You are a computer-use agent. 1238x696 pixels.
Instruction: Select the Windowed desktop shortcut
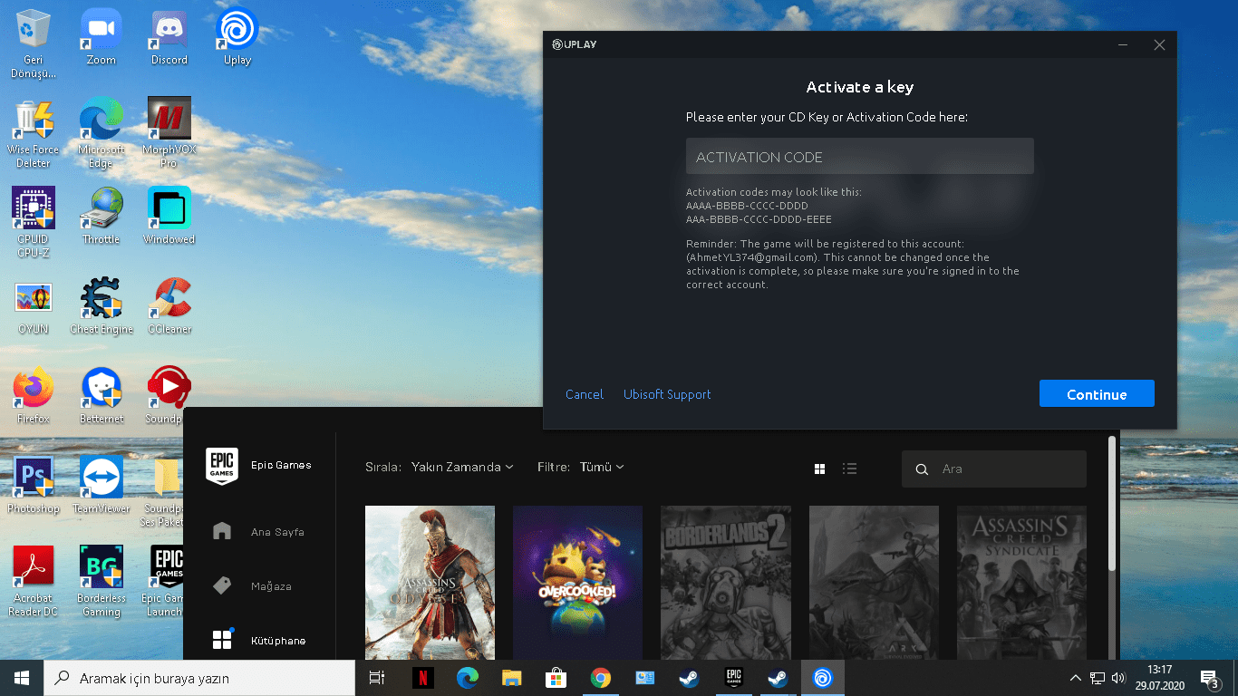pyautogui.click(x=169, y=216)
